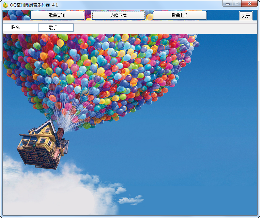Click the right edge divider of 歌手 column
Screen dimensions: 260x218
(74, 28)
